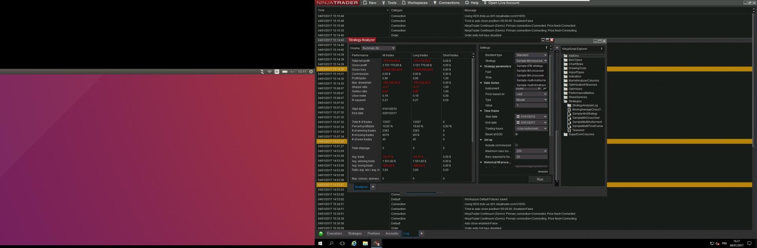Switch to the Executions tab
This screenshot has height=248, width=757.
tap(334, 233)
